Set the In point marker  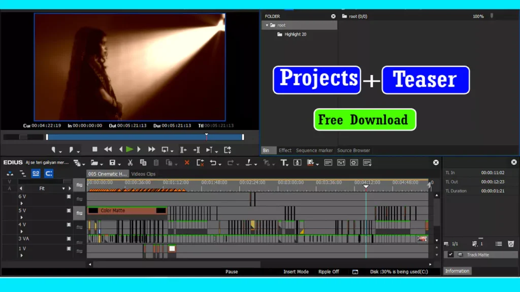click(x=53, y=150)
